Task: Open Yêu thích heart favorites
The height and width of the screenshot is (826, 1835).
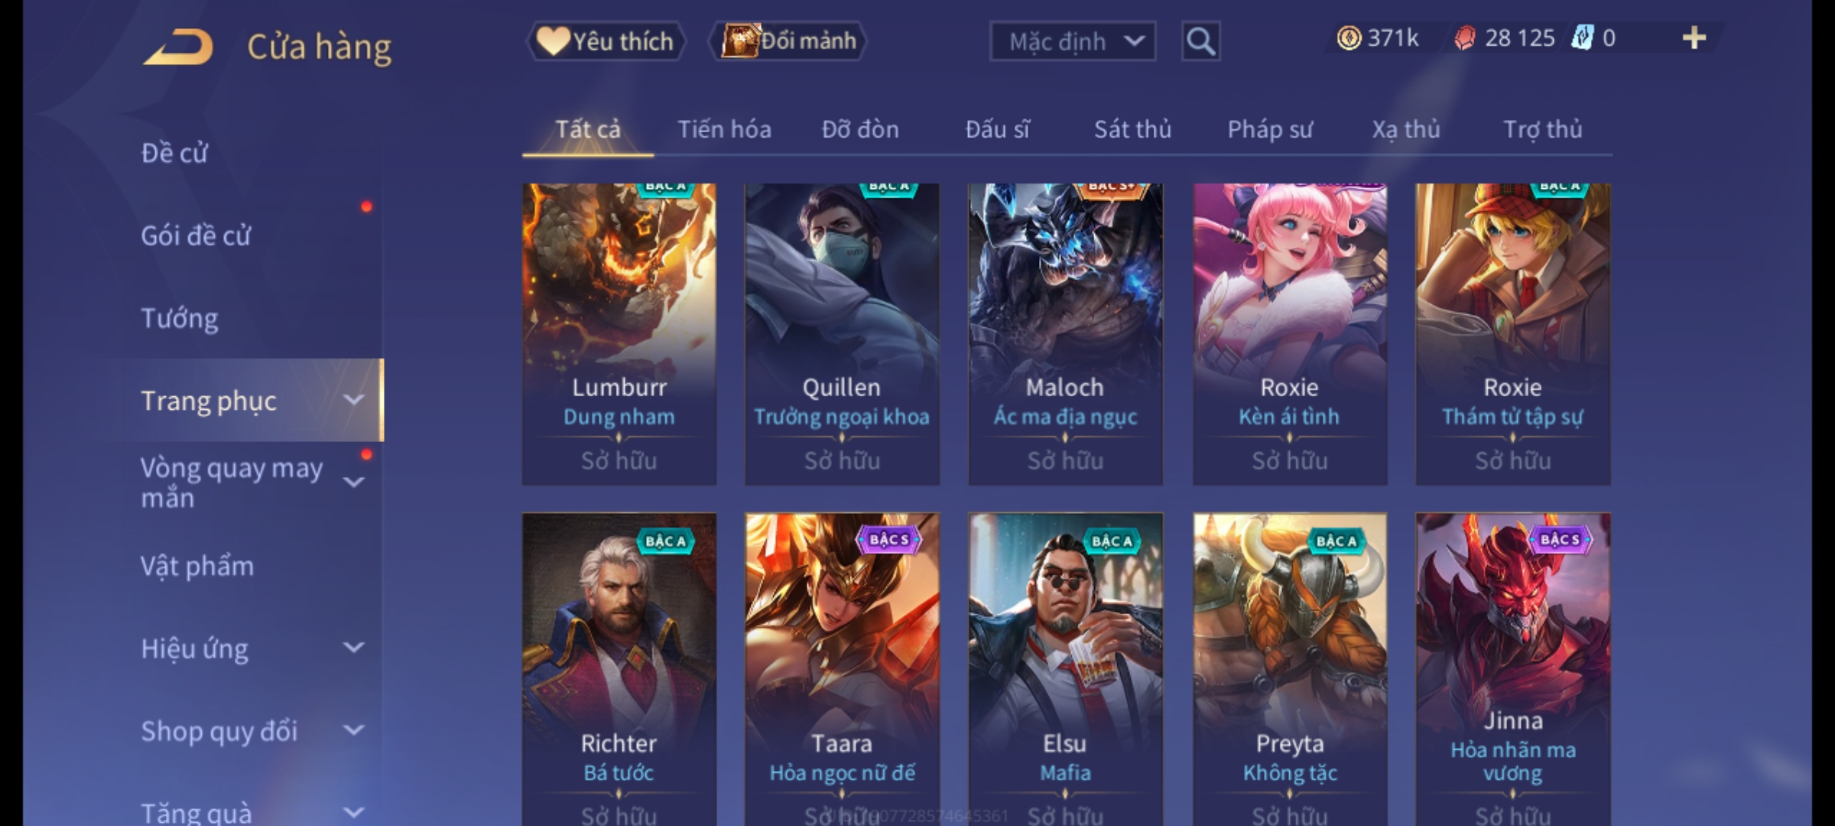Action: tap(606, 41)
